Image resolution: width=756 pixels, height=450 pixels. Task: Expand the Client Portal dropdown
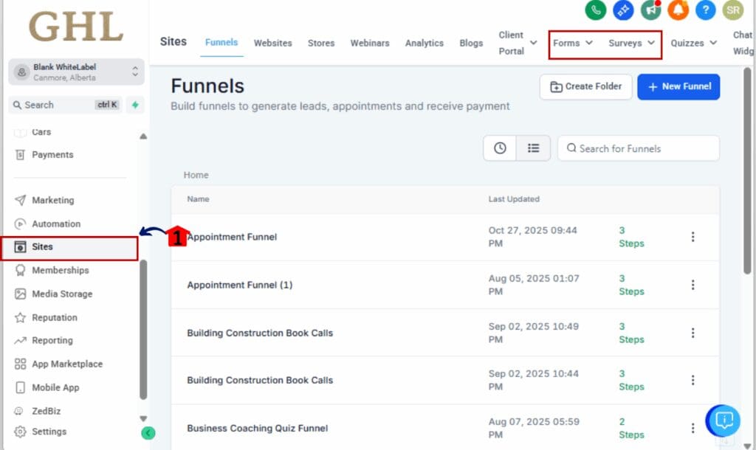(515, 43)
